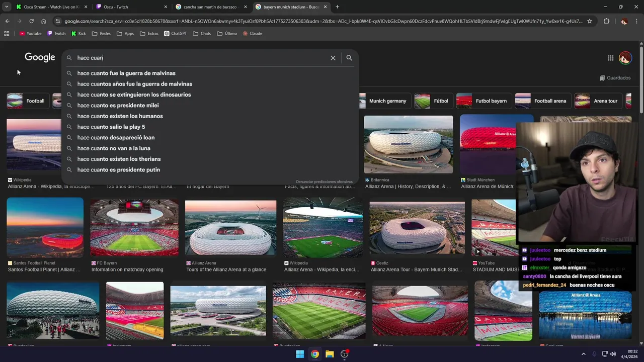
Task: Open the volume control in system tray
Action: (613, 354)
